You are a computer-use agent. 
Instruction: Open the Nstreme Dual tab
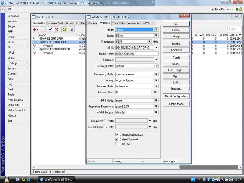(55, 23)
